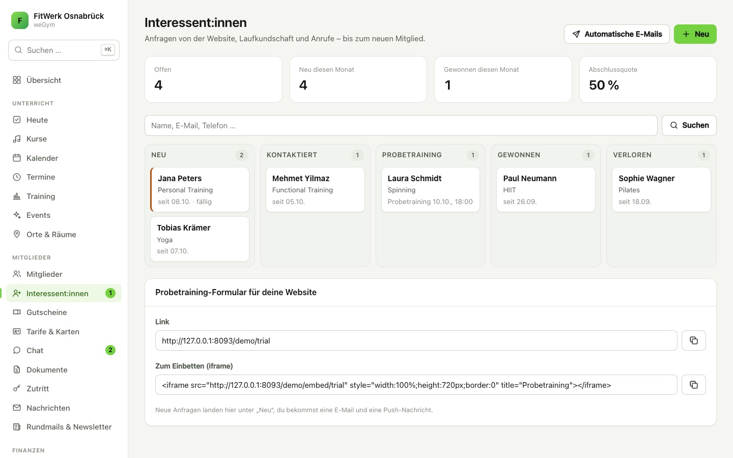Image resolution: width=733 pixels, height=458 pixels.
Task: Click the Probetraining column header
Action: [x=431, y=155]
